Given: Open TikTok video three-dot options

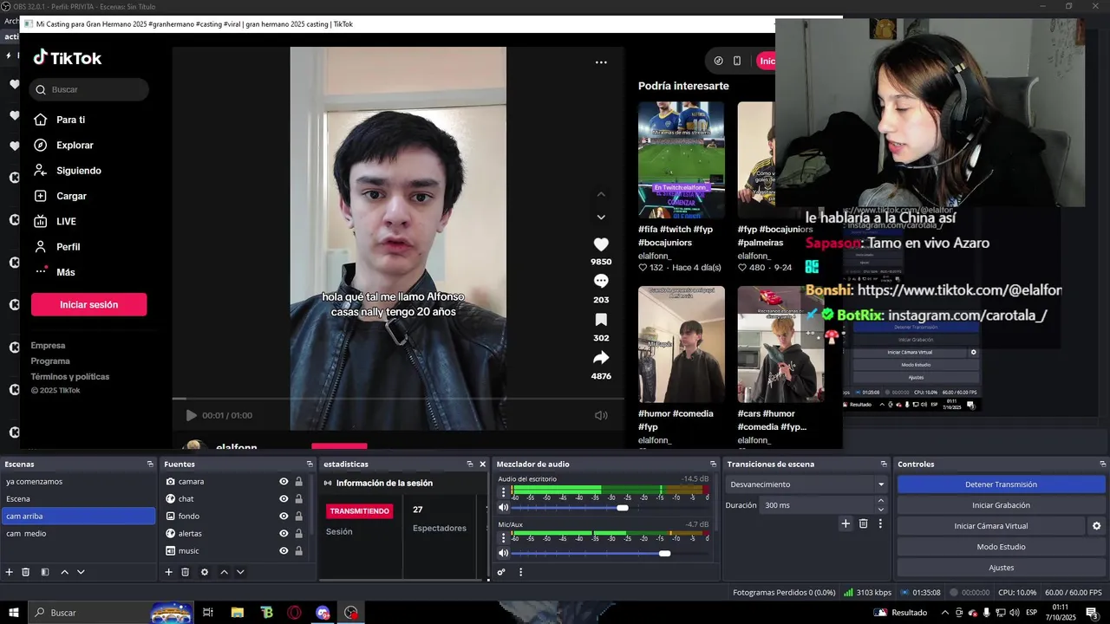Looking at the screenshot, I should click(x=601, y=62).
